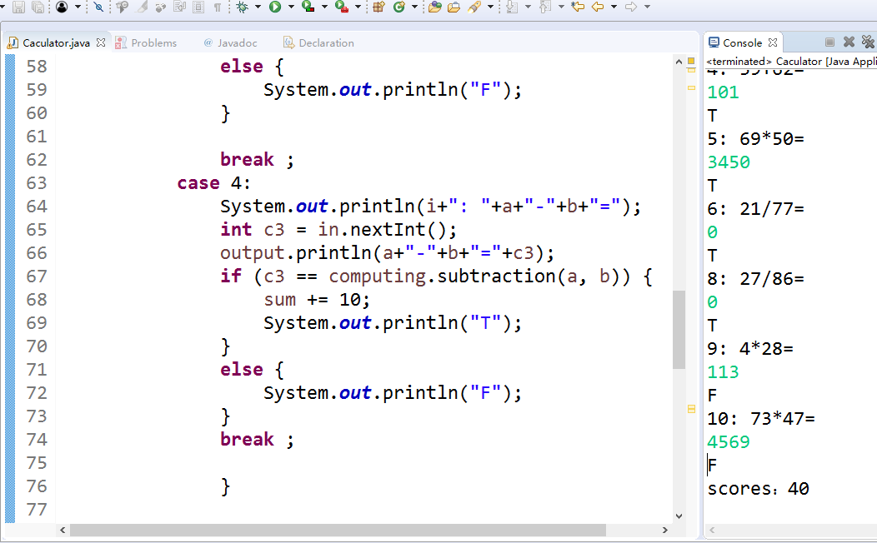Open the dropdown next to the profile icon
The image size is (877, 543).
(x=78, y=7)
